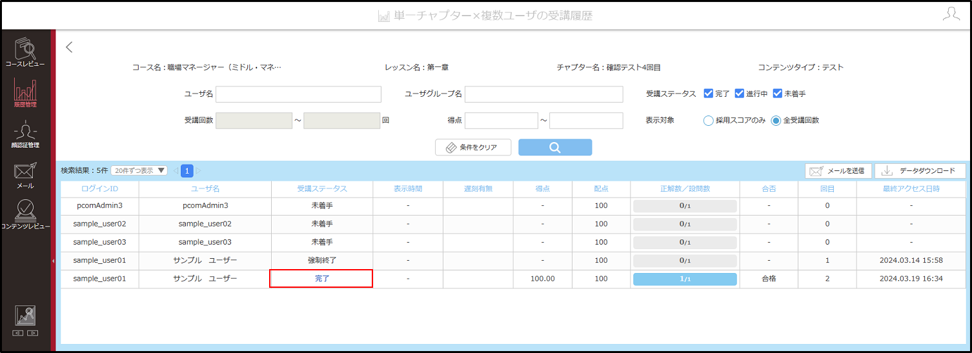972x353 pixels.
Task: Click the filled 1/1 progress bar
Action: click(x=685, y=279)
